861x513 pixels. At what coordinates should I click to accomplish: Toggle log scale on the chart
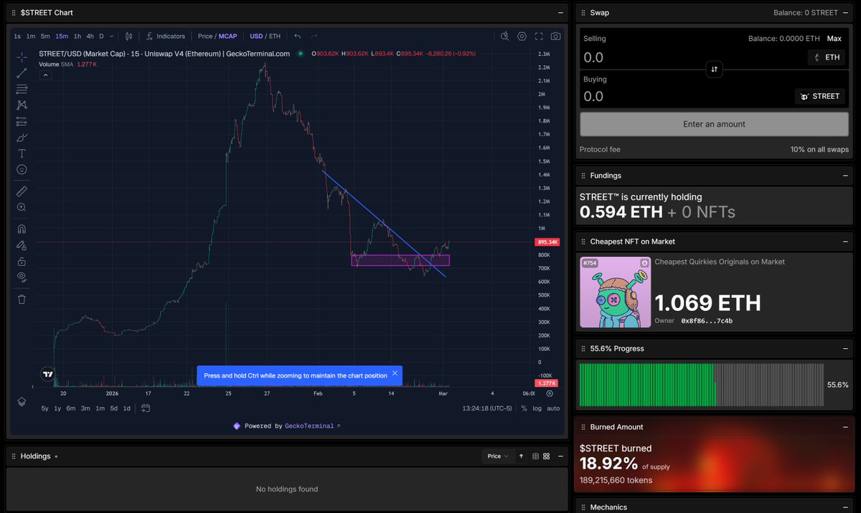(x=538, y=408)
